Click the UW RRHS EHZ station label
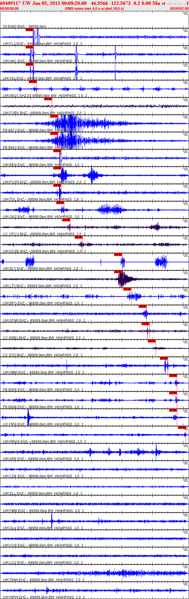Screen dimensions: 189x599 tap(15, 442)
